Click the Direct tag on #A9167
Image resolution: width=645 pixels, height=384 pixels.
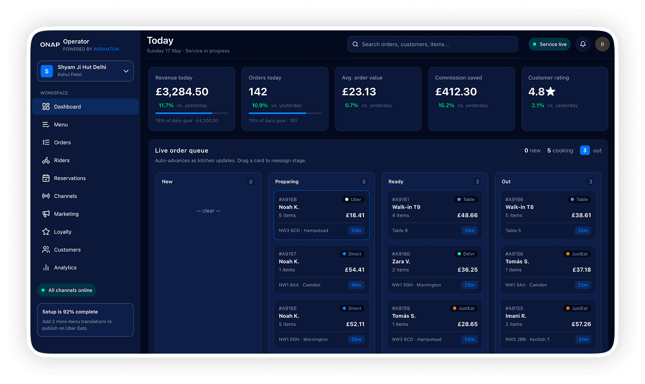point(352,254)
